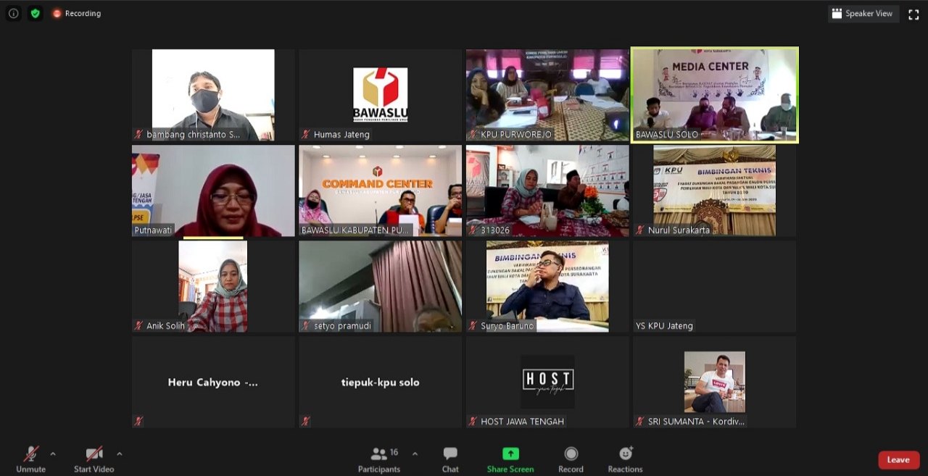Switch layout using Speaker View button
928x476 pixels.
click(x=863, y=14)
